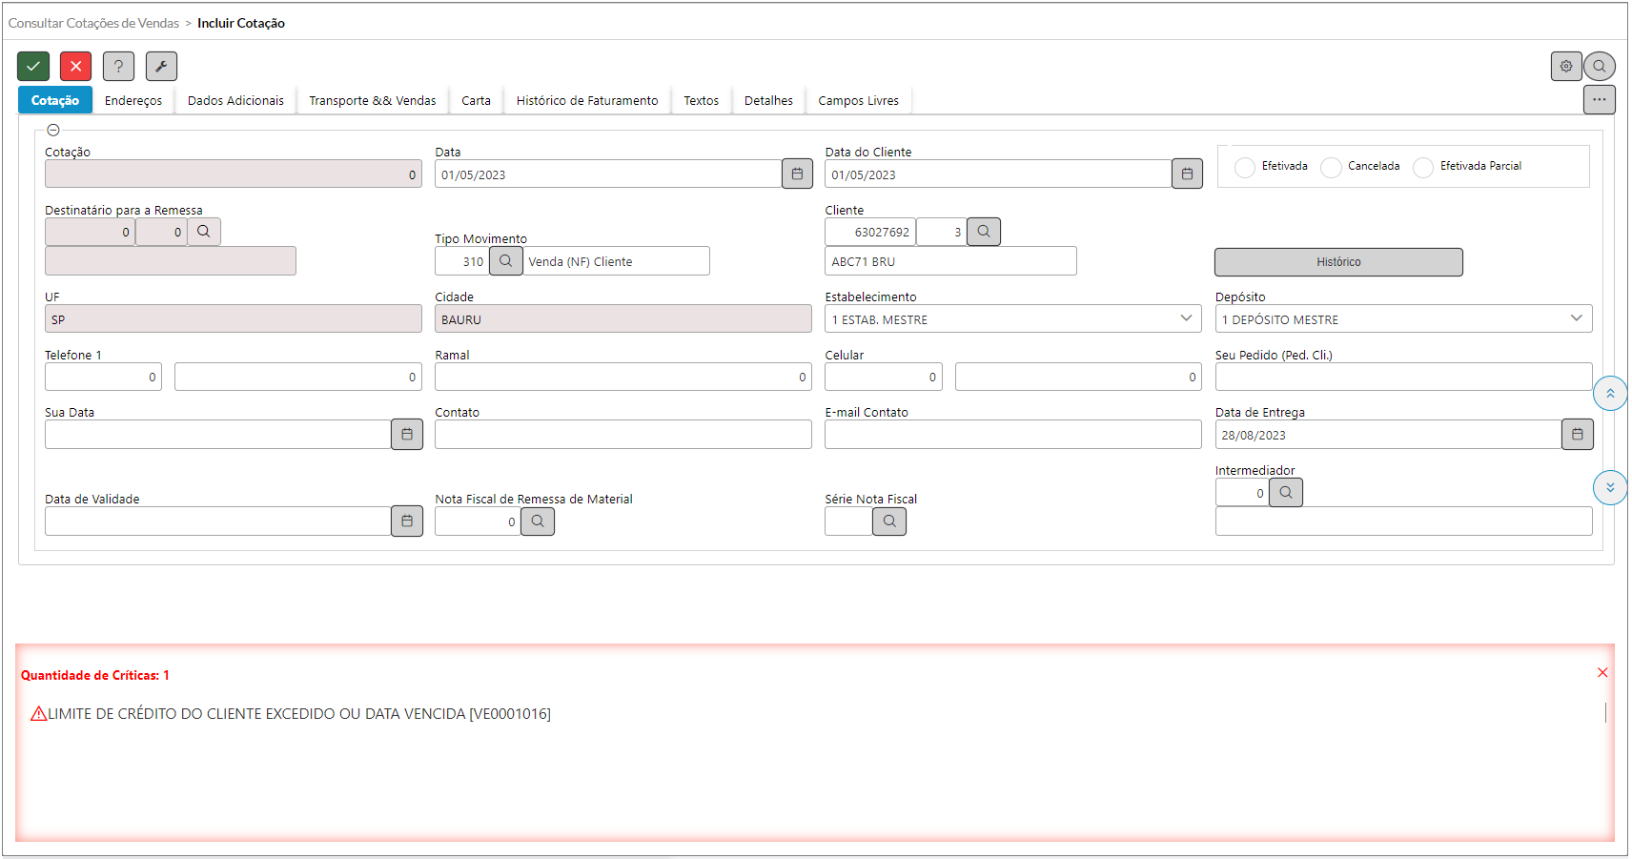Click the wrench tools icon
The height and width of the screenshot is (859, 1632).
pyautogui.click(x=161, y=66)
